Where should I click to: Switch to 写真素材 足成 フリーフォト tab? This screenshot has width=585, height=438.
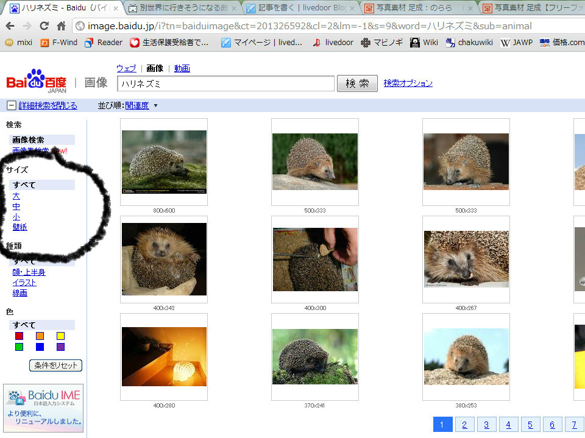pyautogui.click(x=534, y=8)
